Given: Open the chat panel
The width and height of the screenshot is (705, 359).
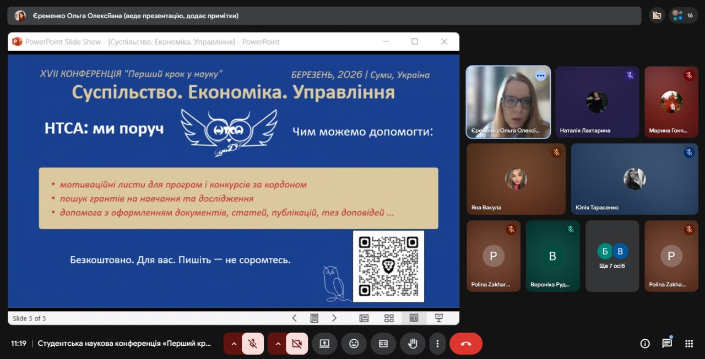Looking at the screenshot, I should pos(667,344).
